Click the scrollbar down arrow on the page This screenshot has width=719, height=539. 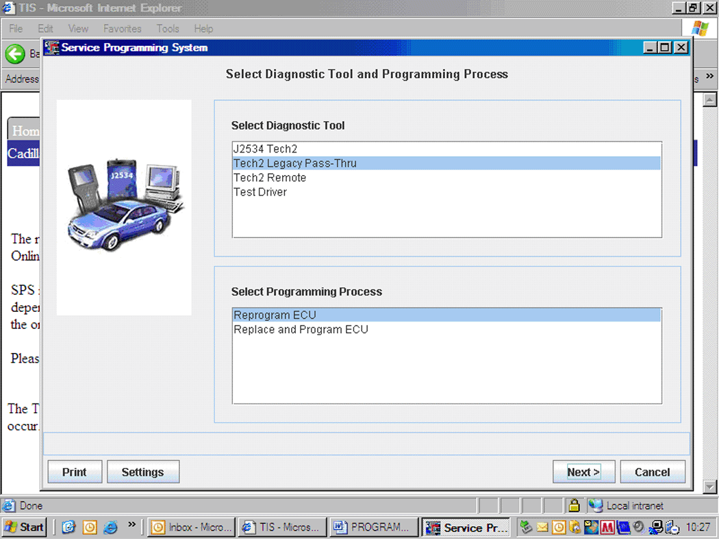709,486
